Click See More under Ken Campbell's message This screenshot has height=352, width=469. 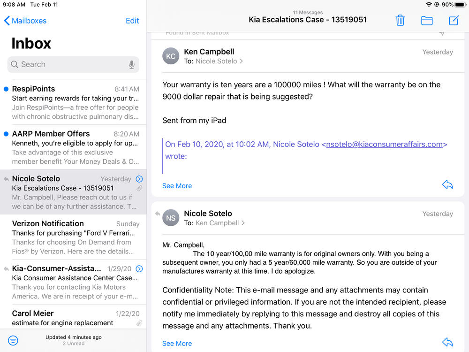coord(177,186)
